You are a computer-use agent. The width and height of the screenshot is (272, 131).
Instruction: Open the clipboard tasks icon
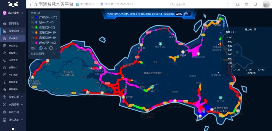[x=247, y=4]
